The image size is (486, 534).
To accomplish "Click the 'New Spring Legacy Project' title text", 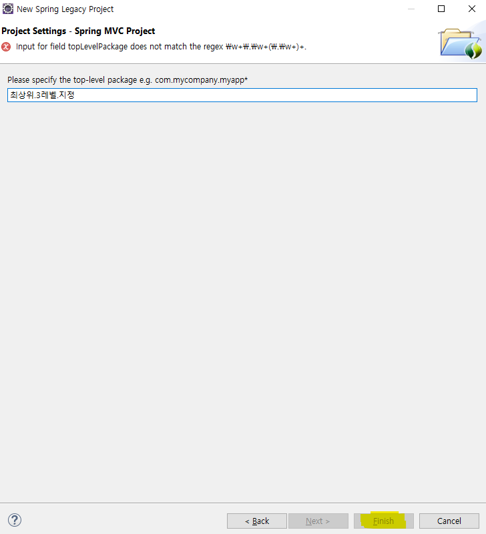I will [65, 9].
